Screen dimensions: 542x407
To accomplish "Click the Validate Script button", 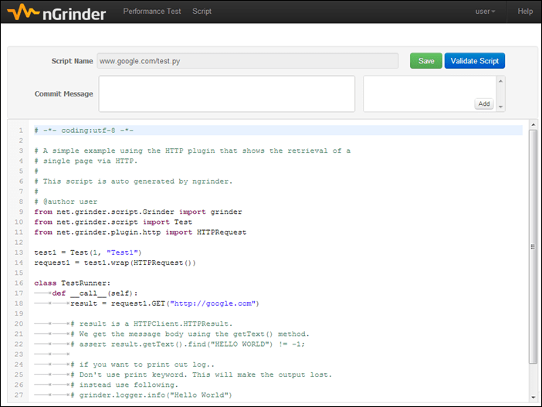I will coord(475,61).
